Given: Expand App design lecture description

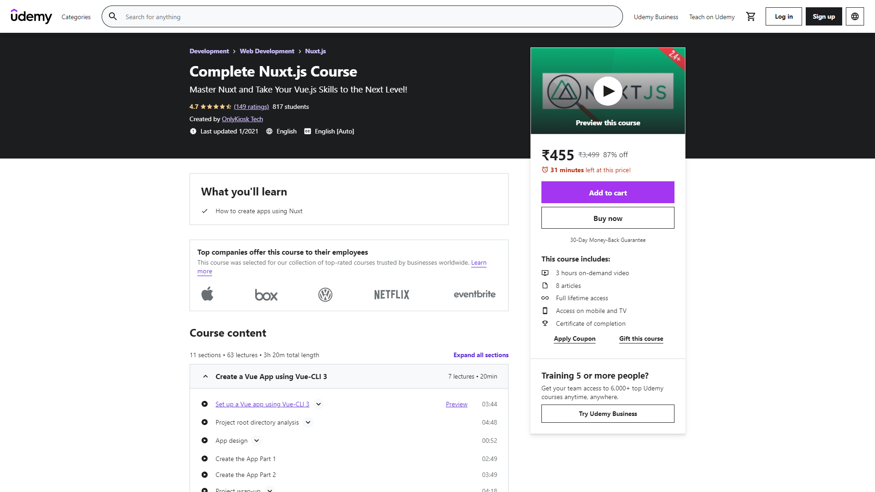Looking at the screenshot, I should click(257, 441).
